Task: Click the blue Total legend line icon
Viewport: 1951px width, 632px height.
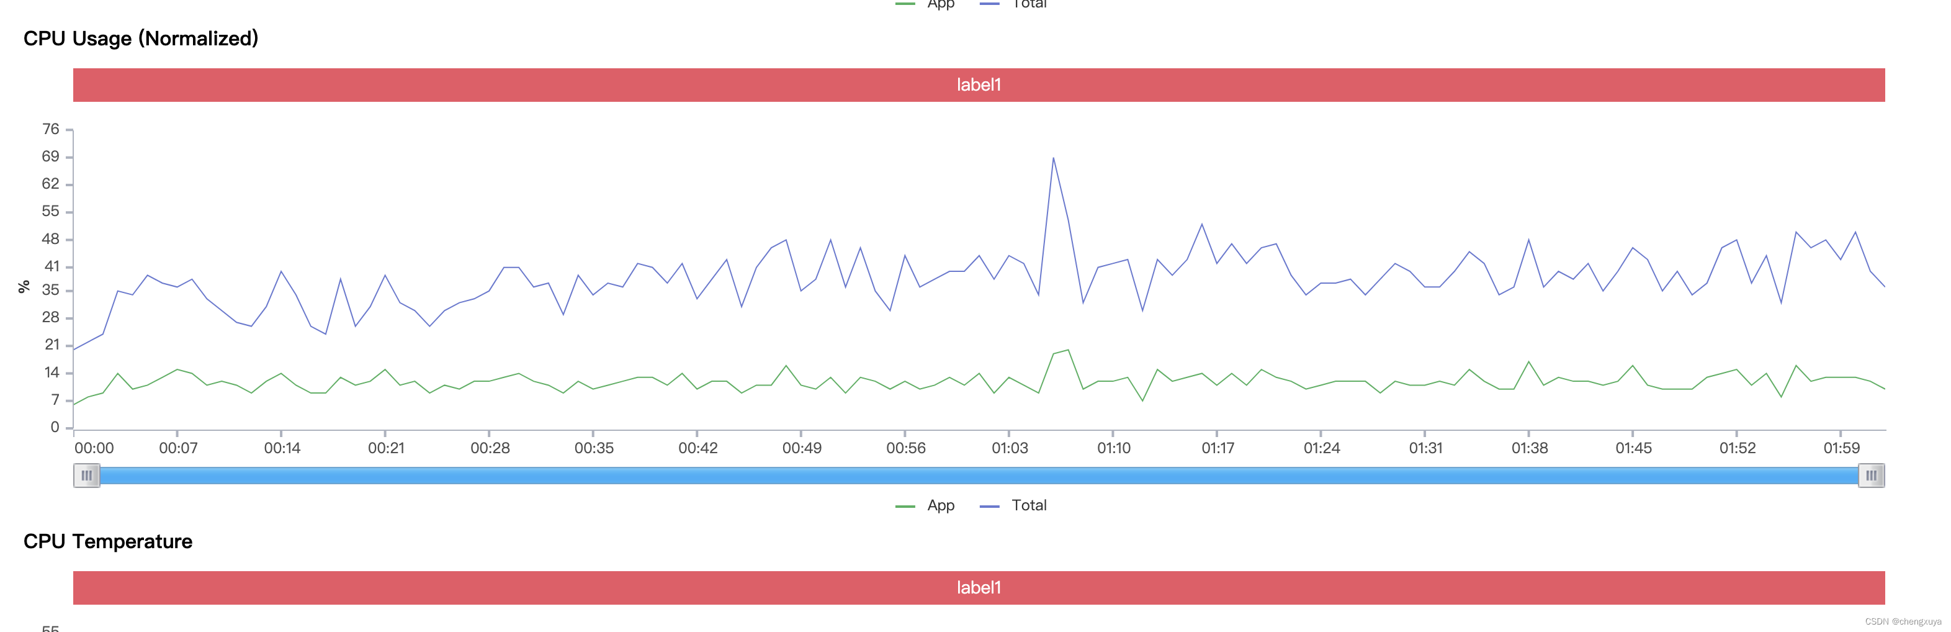Action: point(989,506)
